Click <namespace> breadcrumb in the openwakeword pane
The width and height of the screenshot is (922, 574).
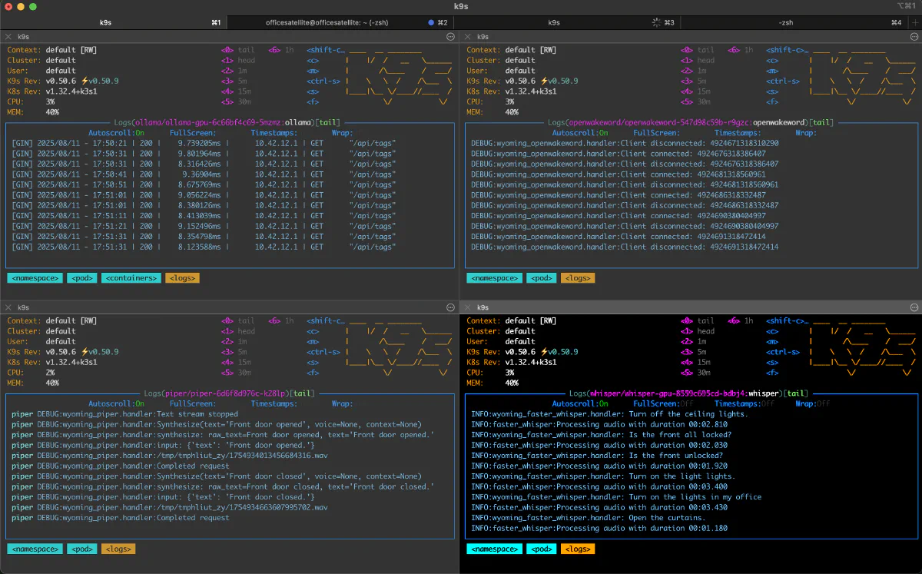point(494,278)
